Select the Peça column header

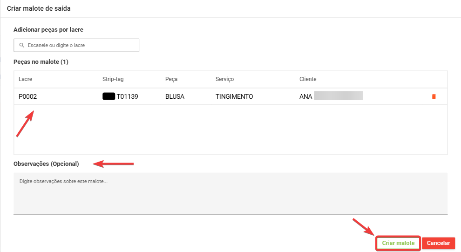171,79
